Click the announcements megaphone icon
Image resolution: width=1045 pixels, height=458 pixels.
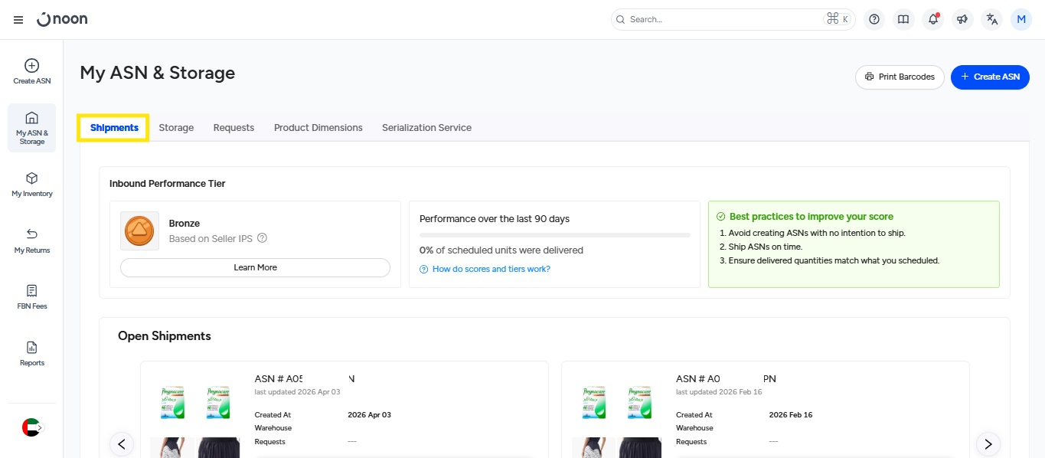point(962,20)
